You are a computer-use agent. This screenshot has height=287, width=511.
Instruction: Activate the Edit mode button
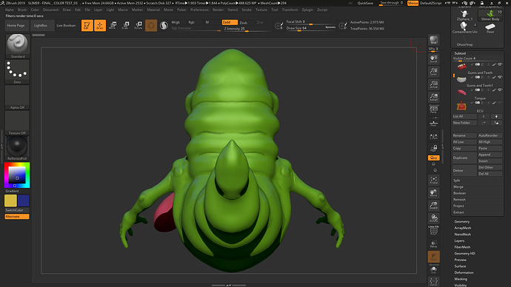[87, 25]
